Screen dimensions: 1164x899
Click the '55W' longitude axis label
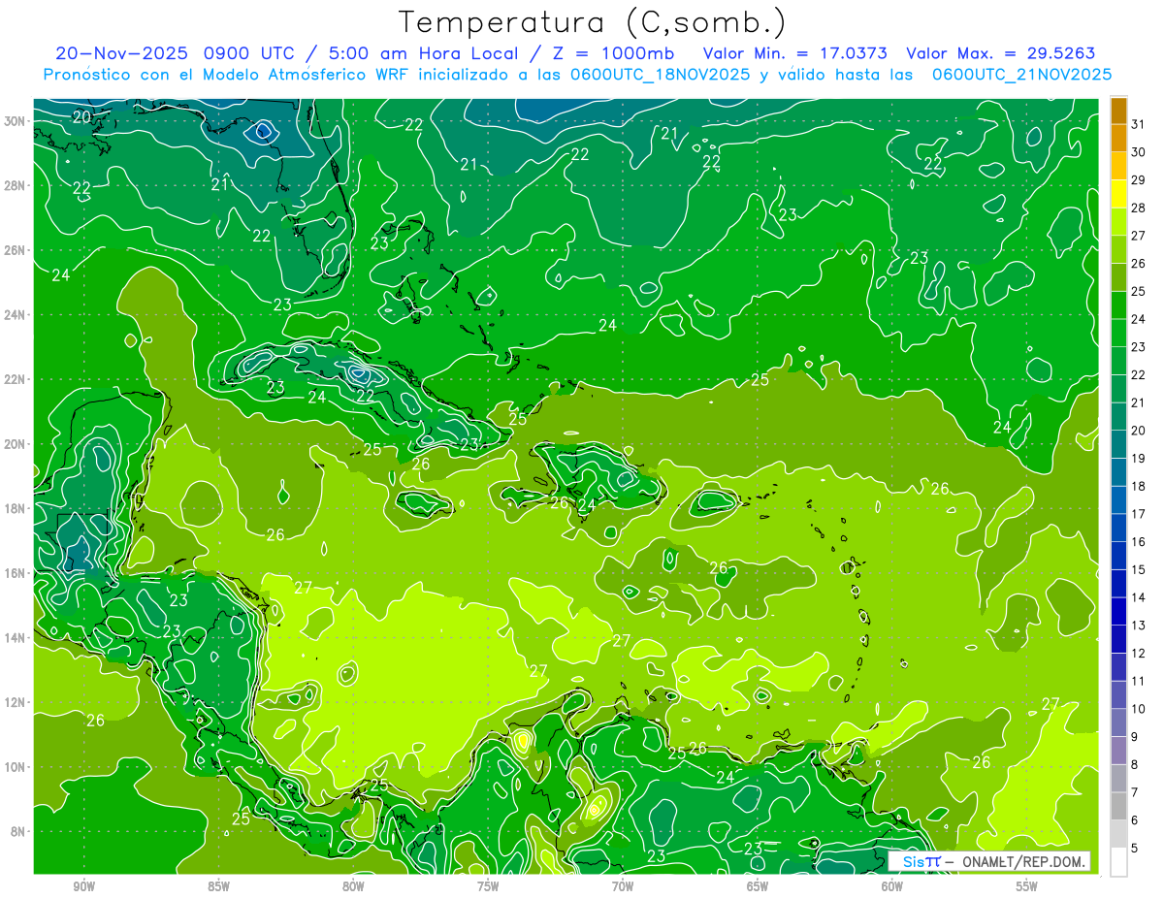[1027, 886]
